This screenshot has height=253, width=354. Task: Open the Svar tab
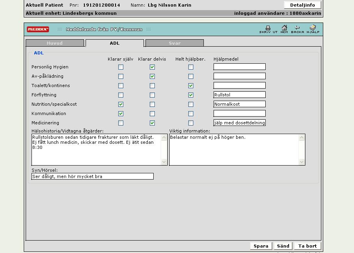coord(175,43)
